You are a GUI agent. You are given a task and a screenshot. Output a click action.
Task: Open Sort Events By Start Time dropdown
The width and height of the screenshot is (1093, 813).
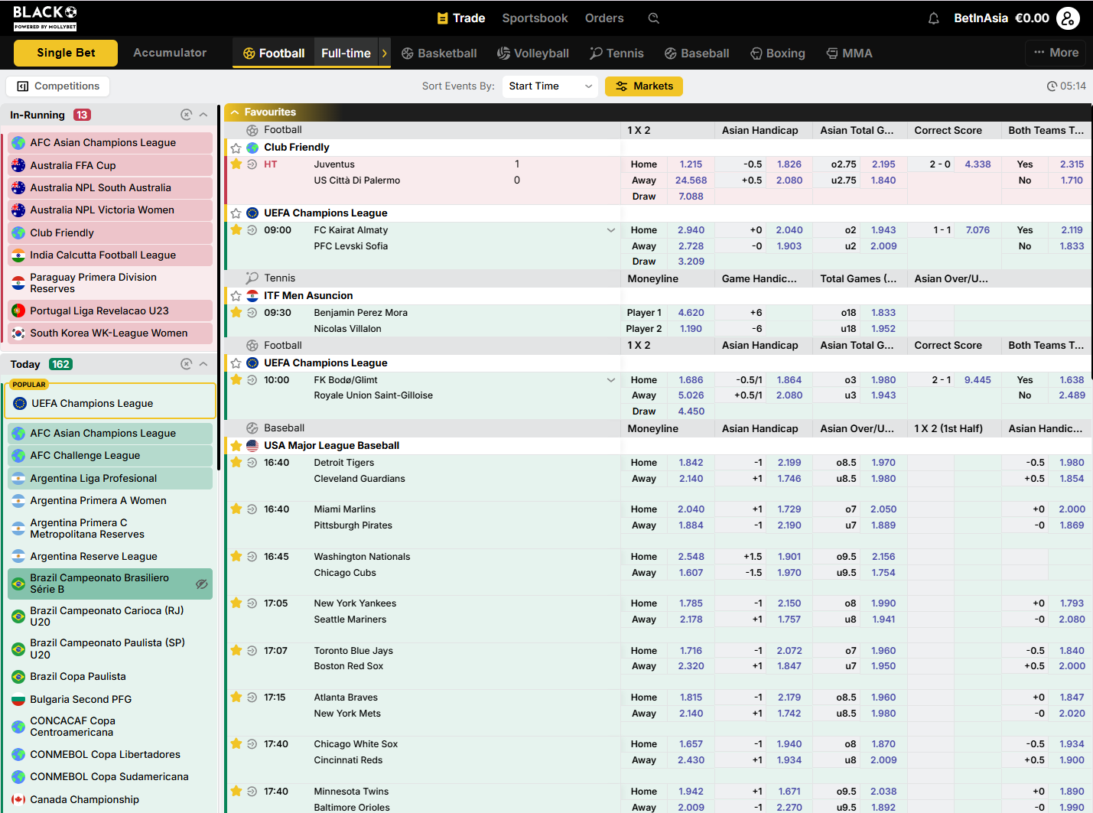pyautogui.click(x=550, y=86)
